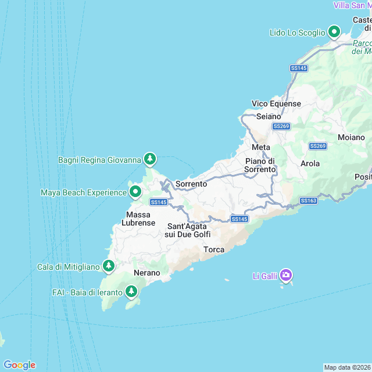Select the Arola label
This screenshot has width=372, height=372.
pyautogui.click(x=310, y=164)
